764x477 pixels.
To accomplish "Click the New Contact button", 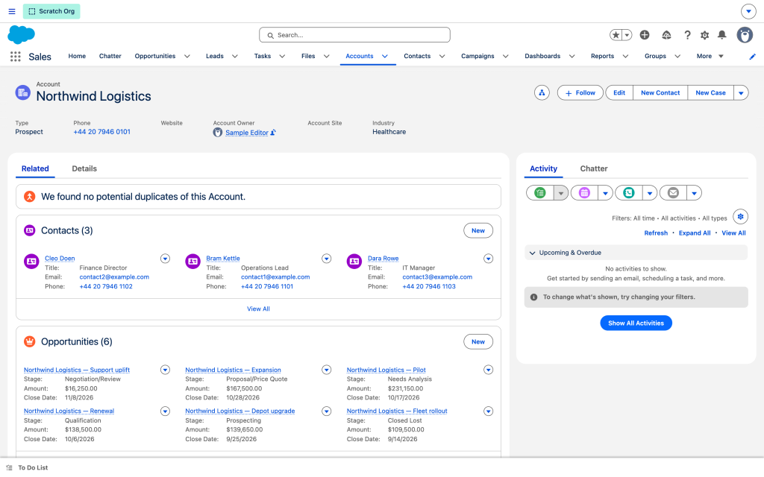I will pyautogui.click(x=660, y=92).
